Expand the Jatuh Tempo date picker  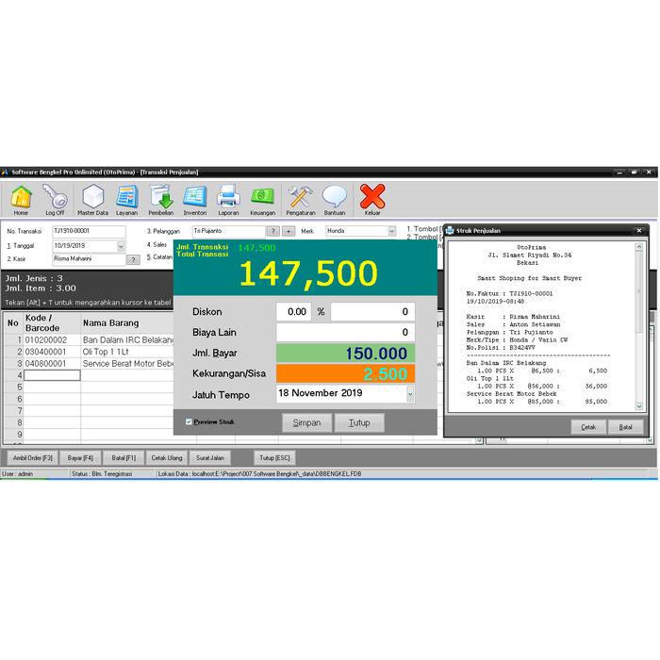(410, 394)
